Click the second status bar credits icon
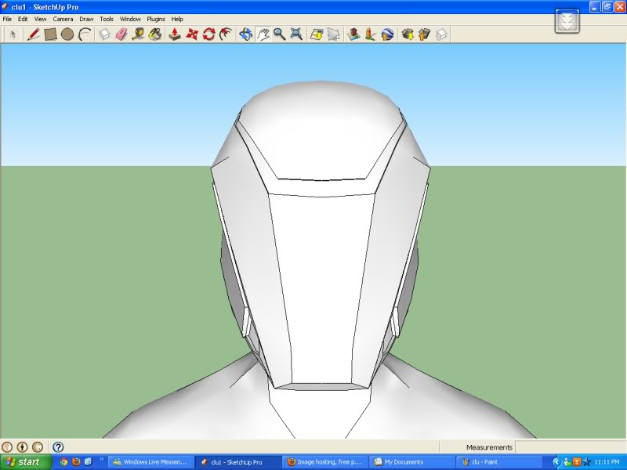Viewport: 627px width, 470px height. pos(23,447)
